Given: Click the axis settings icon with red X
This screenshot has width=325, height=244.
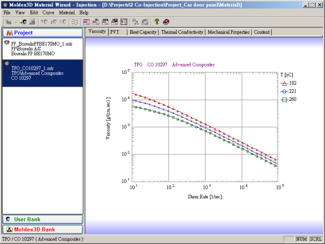Looking at the screenshot, I should (124, 22).
